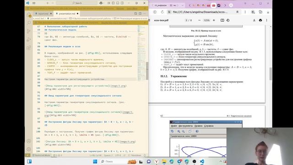The height and width of the screenshot is (165, 293).
Task: Click the line and column indicator in status bar
Action: point(96,155)
